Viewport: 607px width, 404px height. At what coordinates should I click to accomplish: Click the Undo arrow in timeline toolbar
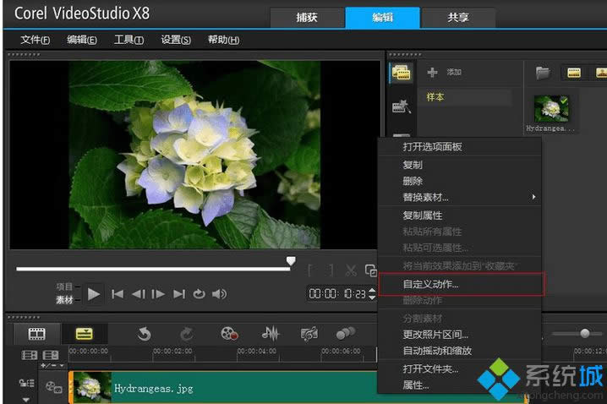click(x=145, y=334)
